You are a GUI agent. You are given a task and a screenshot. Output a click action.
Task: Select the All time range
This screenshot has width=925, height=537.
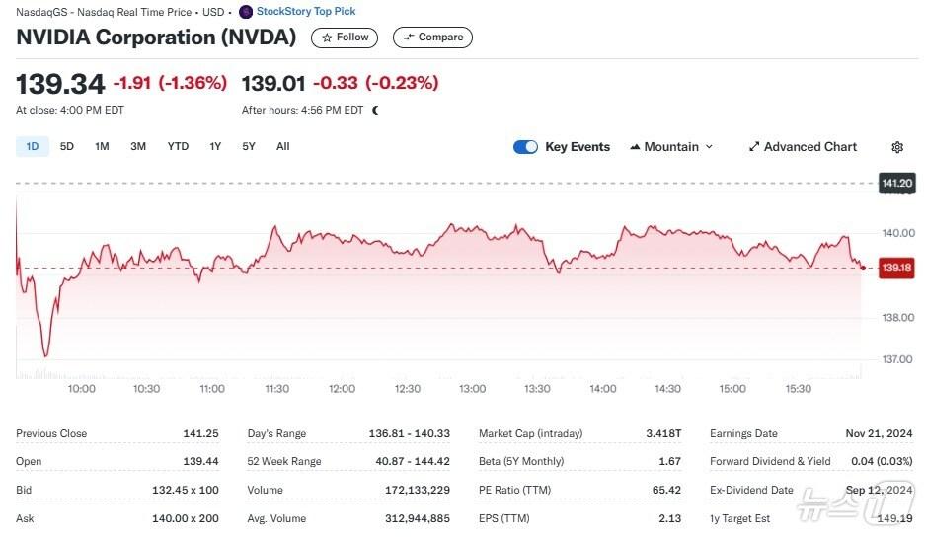point(283,146)
